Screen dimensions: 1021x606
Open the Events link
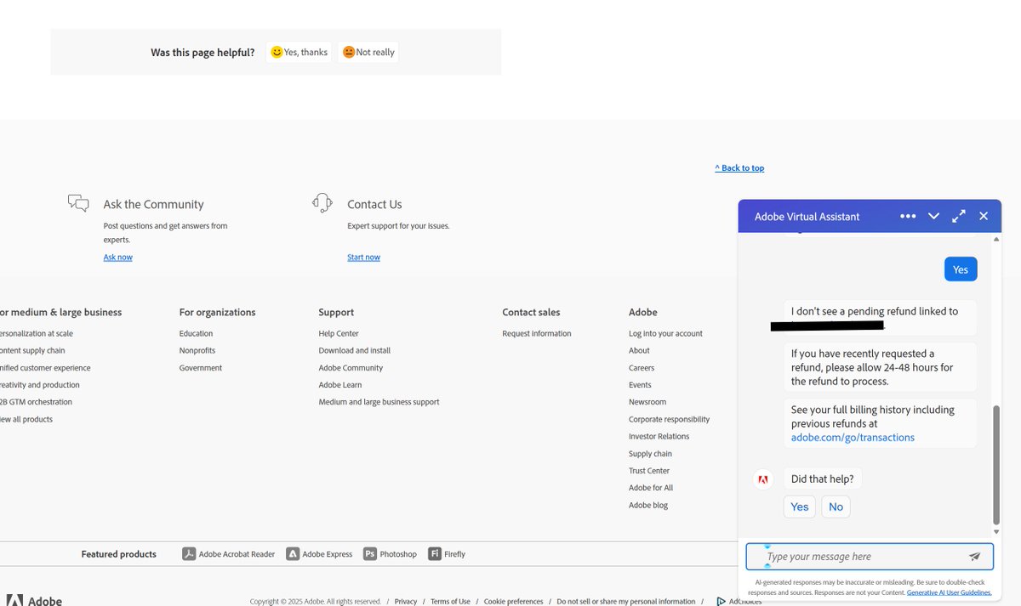tap(640, 385)
